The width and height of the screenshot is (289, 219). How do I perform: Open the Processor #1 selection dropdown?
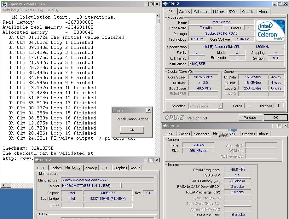220,106
